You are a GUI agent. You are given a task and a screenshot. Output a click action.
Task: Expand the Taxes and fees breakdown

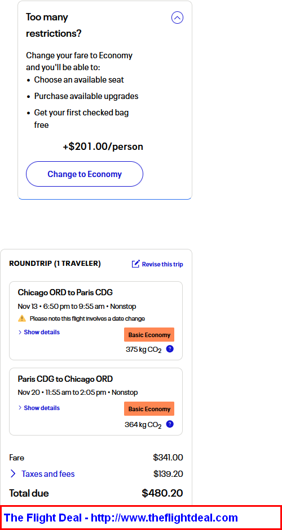(x=48, y=474)
